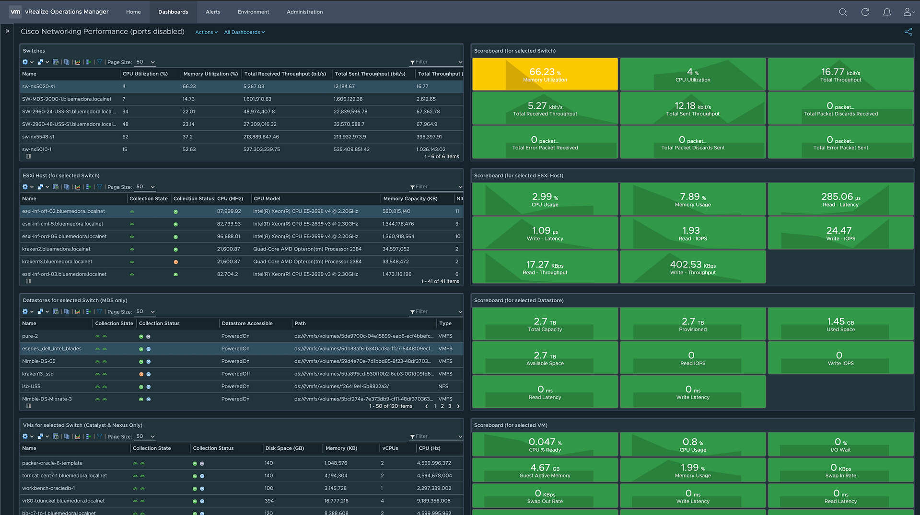Select the sw-nx5548-s1 switch row
The width and height of the screenshot is (920, 515).
242,137
